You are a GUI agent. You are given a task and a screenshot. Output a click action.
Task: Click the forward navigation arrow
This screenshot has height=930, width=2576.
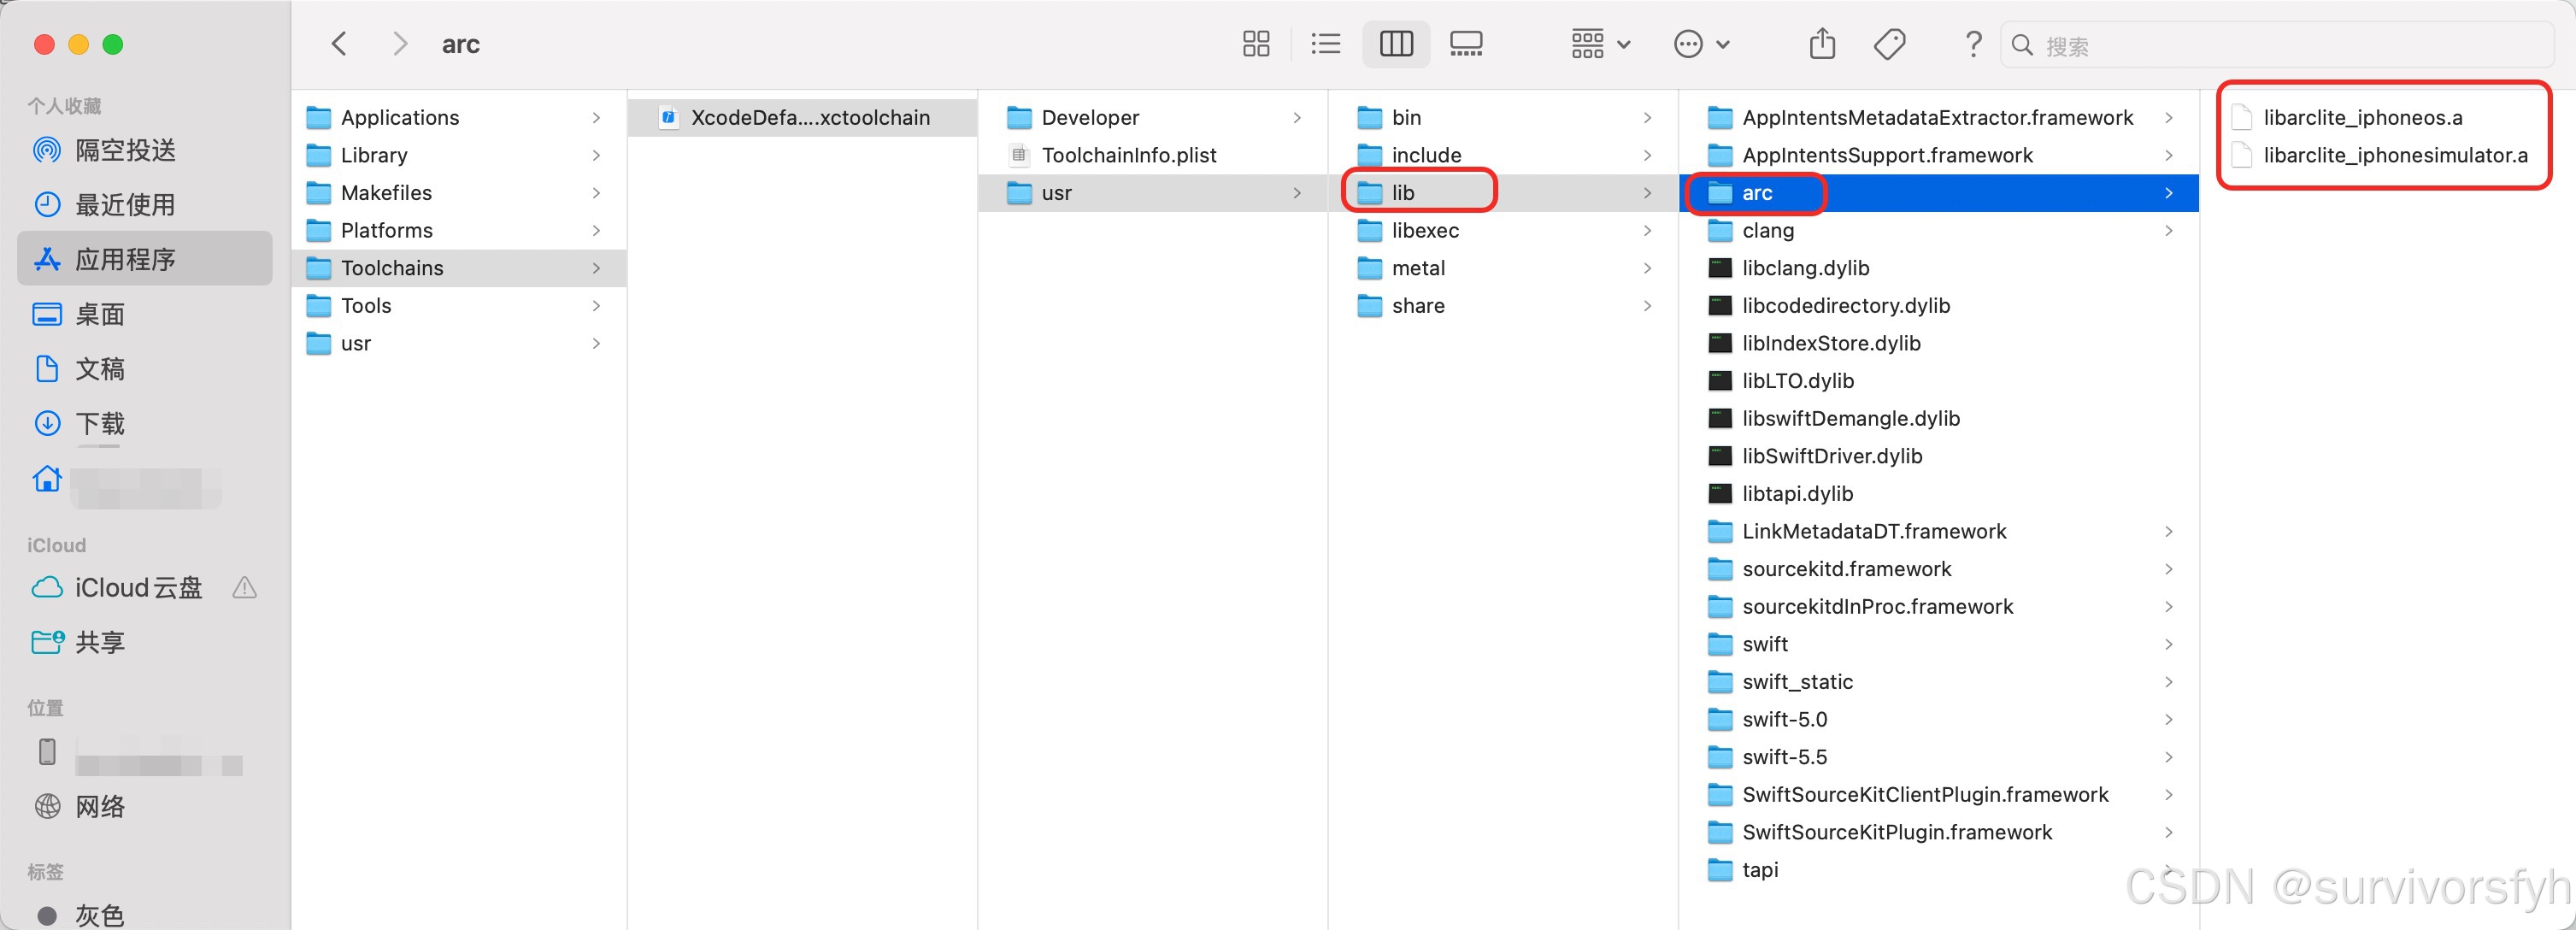[400, 44]
